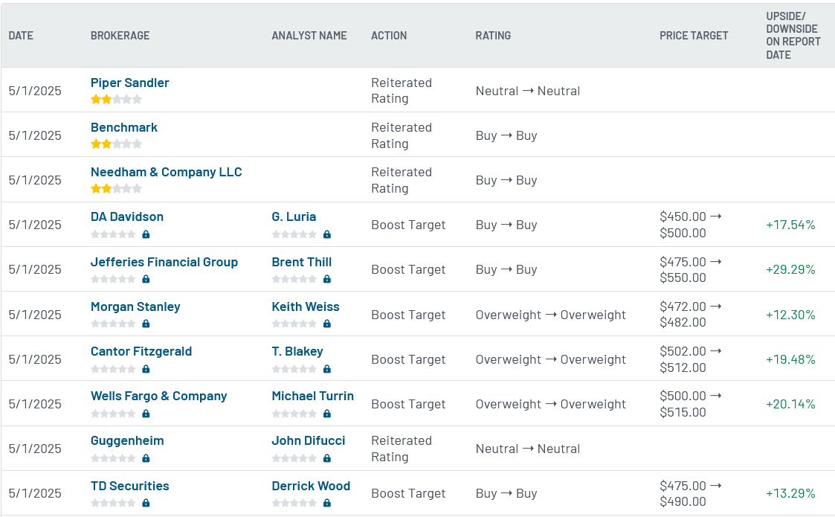Image resolution: width=835 pixels, height=517 pixels.
Task: Click the lock icon under Morgan Stanley
Action: [x=146, y=324]
